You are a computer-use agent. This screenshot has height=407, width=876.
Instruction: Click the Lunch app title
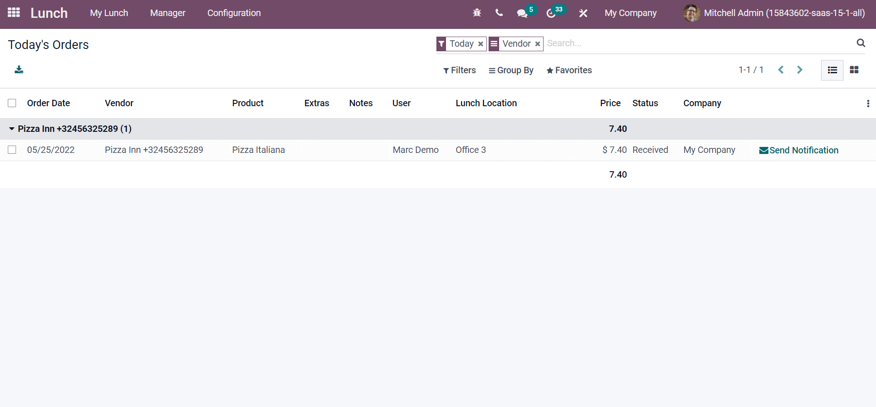pyautogui.click(x=49, y=13)
